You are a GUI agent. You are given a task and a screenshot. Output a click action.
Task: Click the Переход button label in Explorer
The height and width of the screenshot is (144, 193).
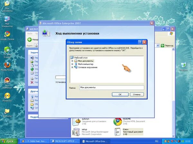click(x=169, y=45)
